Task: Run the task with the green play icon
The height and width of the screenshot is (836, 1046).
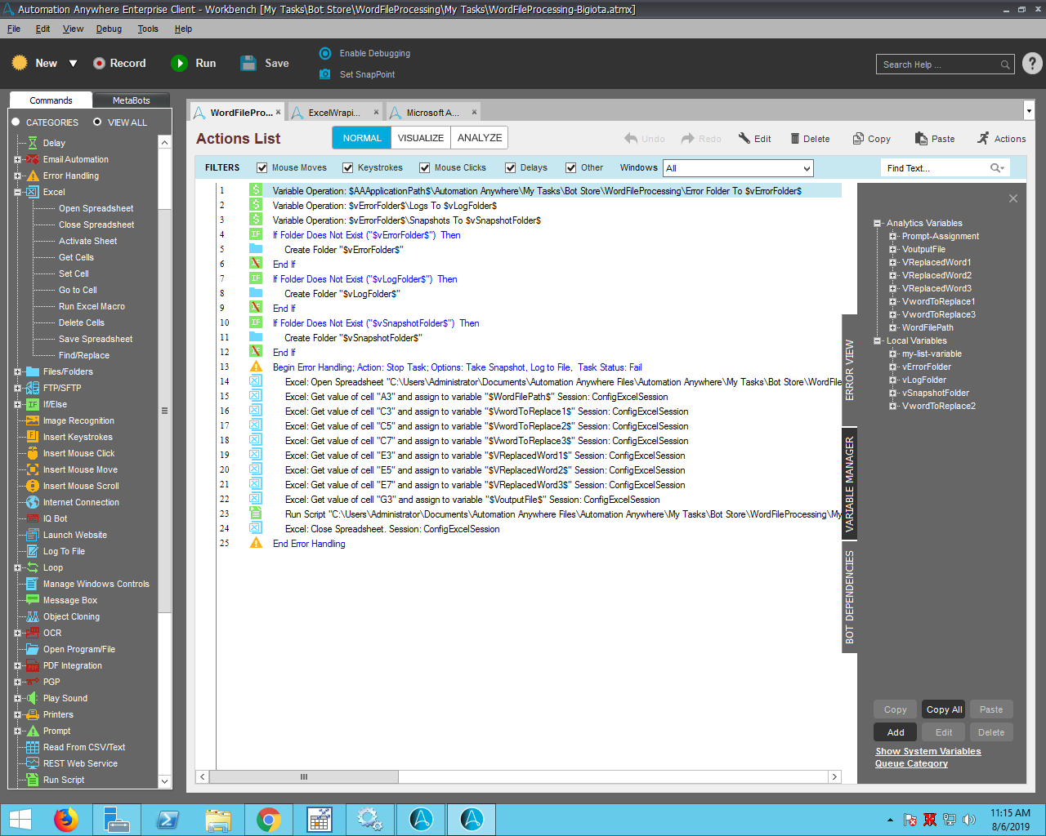Action: pos(179,64)
